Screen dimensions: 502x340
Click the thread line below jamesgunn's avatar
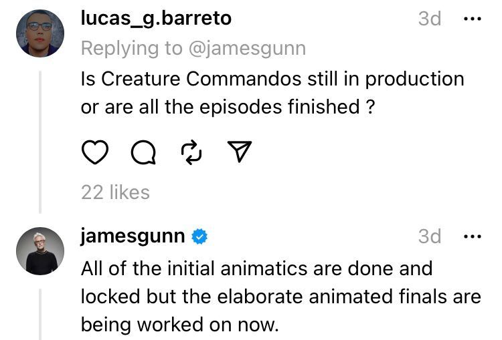point(40,314)
